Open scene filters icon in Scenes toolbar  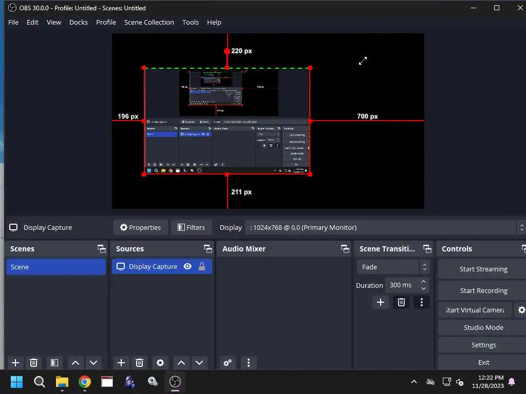point(54,363)
